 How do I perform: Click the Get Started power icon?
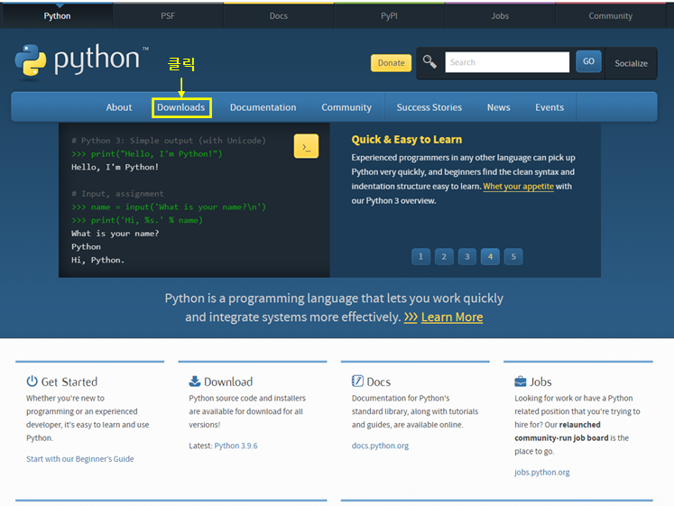click(32, 381)
